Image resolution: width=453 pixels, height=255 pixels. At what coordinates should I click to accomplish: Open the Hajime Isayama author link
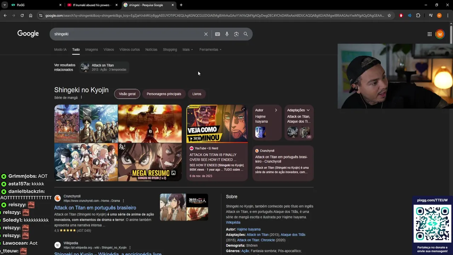(x=248, y=229)
